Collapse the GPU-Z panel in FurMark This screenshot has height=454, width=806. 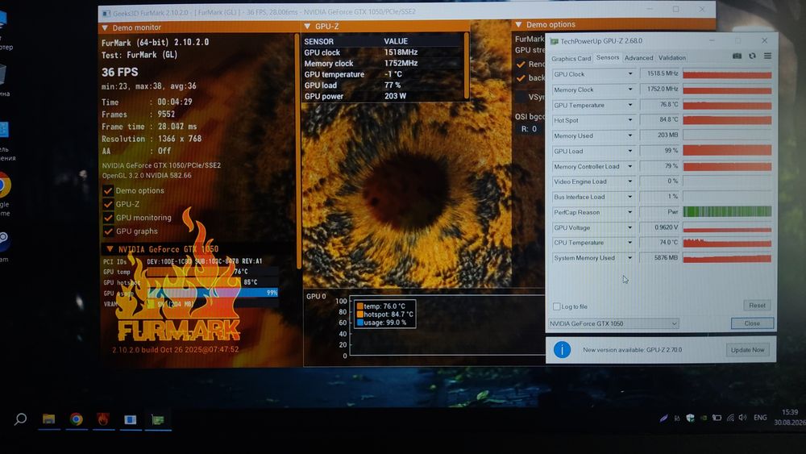(307, 27)
